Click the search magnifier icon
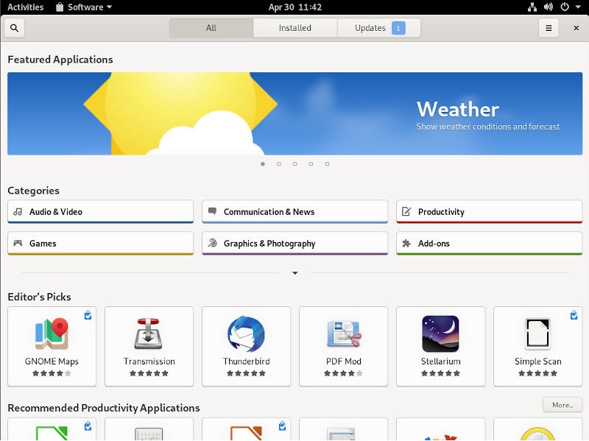589x441 pixels. [x=14, y=27]
